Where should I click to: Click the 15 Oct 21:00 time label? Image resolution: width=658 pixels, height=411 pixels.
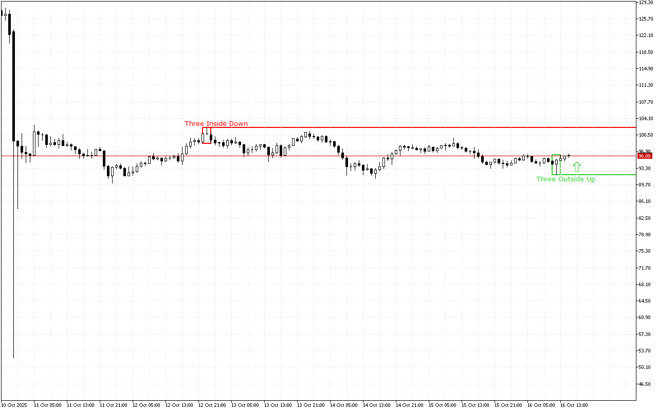(508, 405)
